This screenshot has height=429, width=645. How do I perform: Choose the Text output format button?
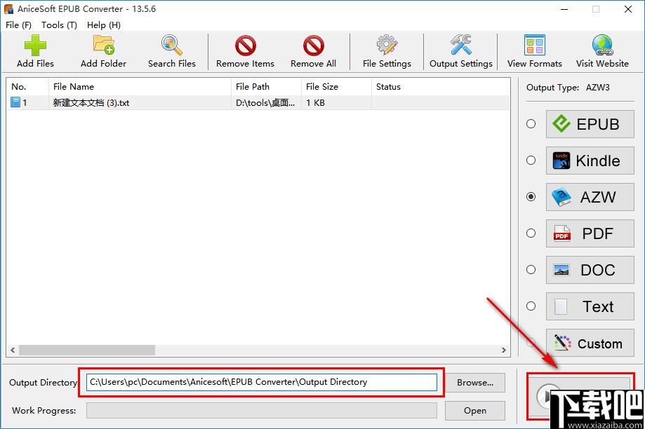(x=590, y=306)
